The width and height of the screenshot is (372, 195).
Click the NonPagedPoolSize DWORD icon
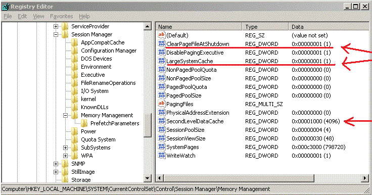tap(162, 78)
